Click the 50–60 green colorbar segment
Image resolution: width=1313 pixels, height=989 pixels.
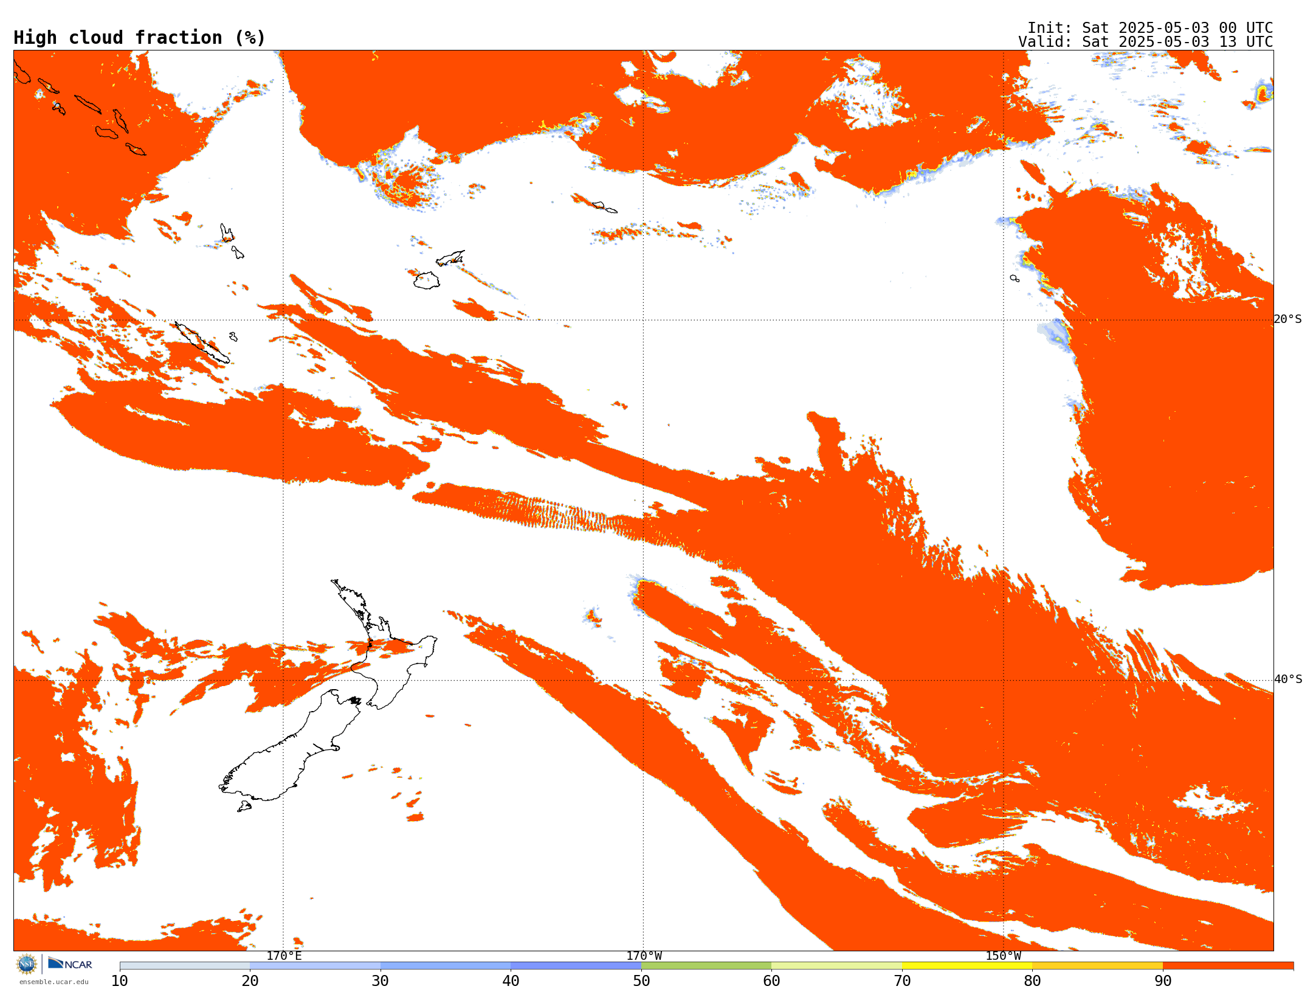706,965
